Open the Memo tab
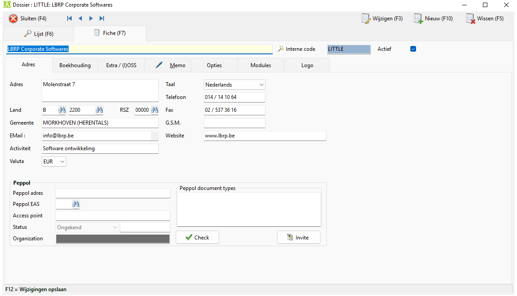The image size is (517, 296). tap(168, 65)
